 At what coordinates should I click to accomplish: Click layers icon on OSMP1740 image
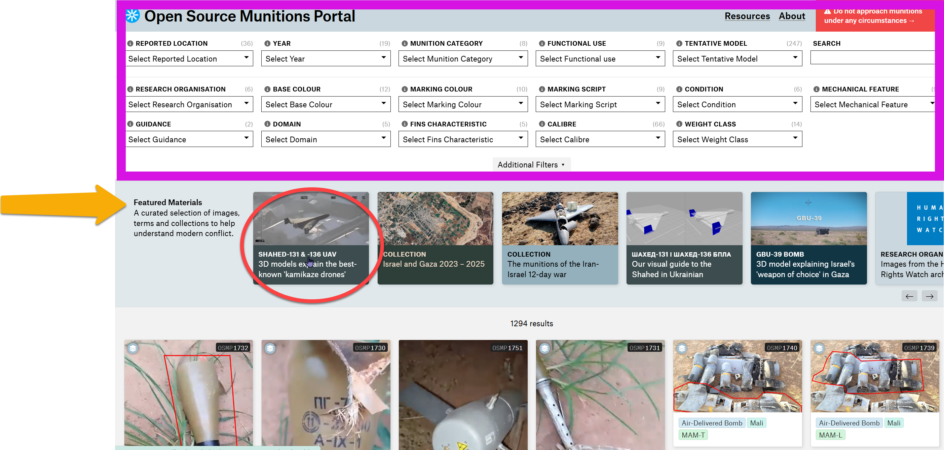[682, 348]
